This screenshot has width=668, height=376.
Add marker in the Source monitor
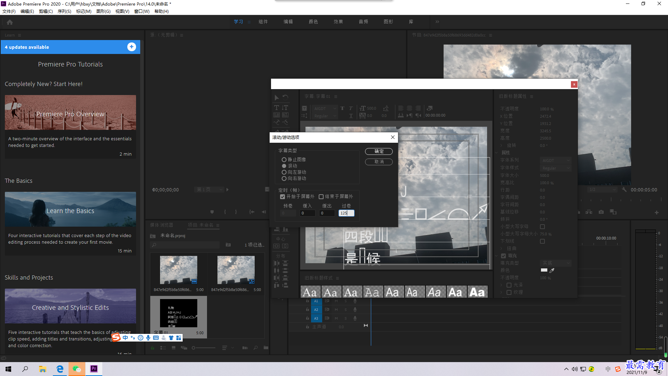(x=212, y=212)
